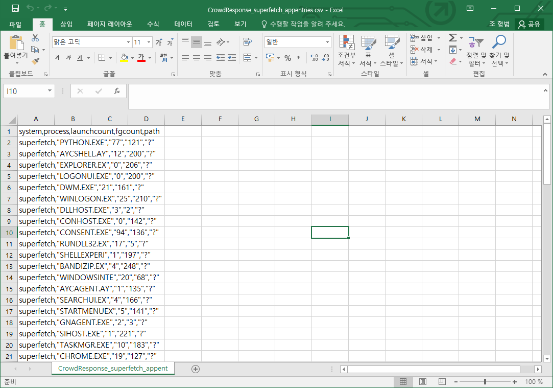Click the Clear eraser icon
553x388 pixels.
pyautogui.click(x=453, y=61)
